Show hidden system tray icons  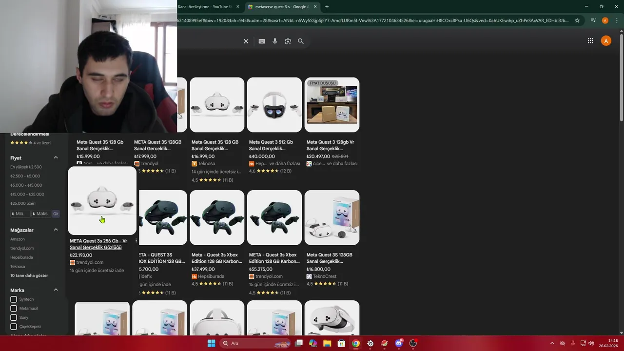click(552, 343)
